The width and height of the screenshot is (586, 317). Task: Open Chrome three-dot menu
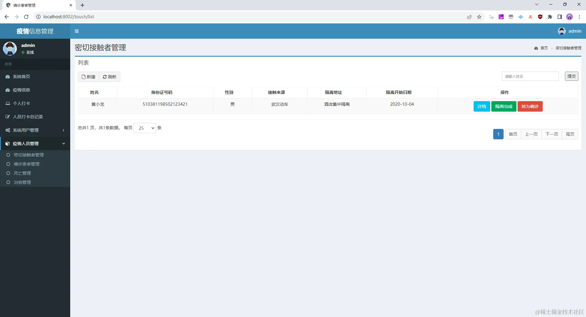point(579,17)
